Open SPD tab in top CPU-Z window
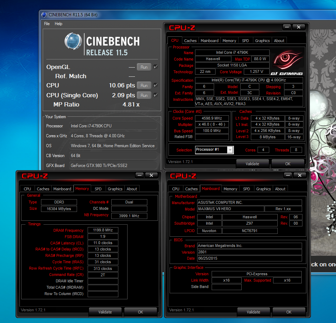This screenshot has width=336, height=323. tap(246, 41)
